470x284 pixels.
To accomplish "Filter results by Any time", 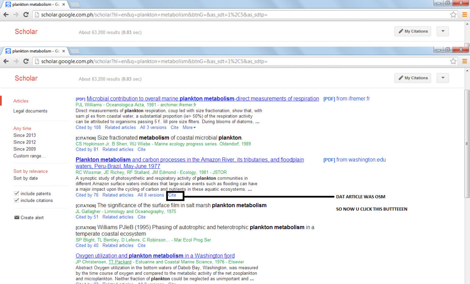I will [x=22, y=128].
